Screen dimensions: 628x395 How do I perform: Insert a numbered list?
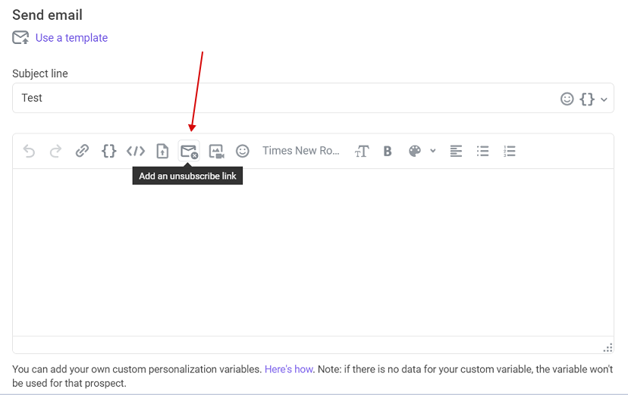coord(510,151)
